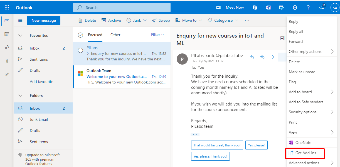The width and height of the screenshot is (340, 167).
Task: Open Skype from the top bar
Action: [x=255, y=8]
